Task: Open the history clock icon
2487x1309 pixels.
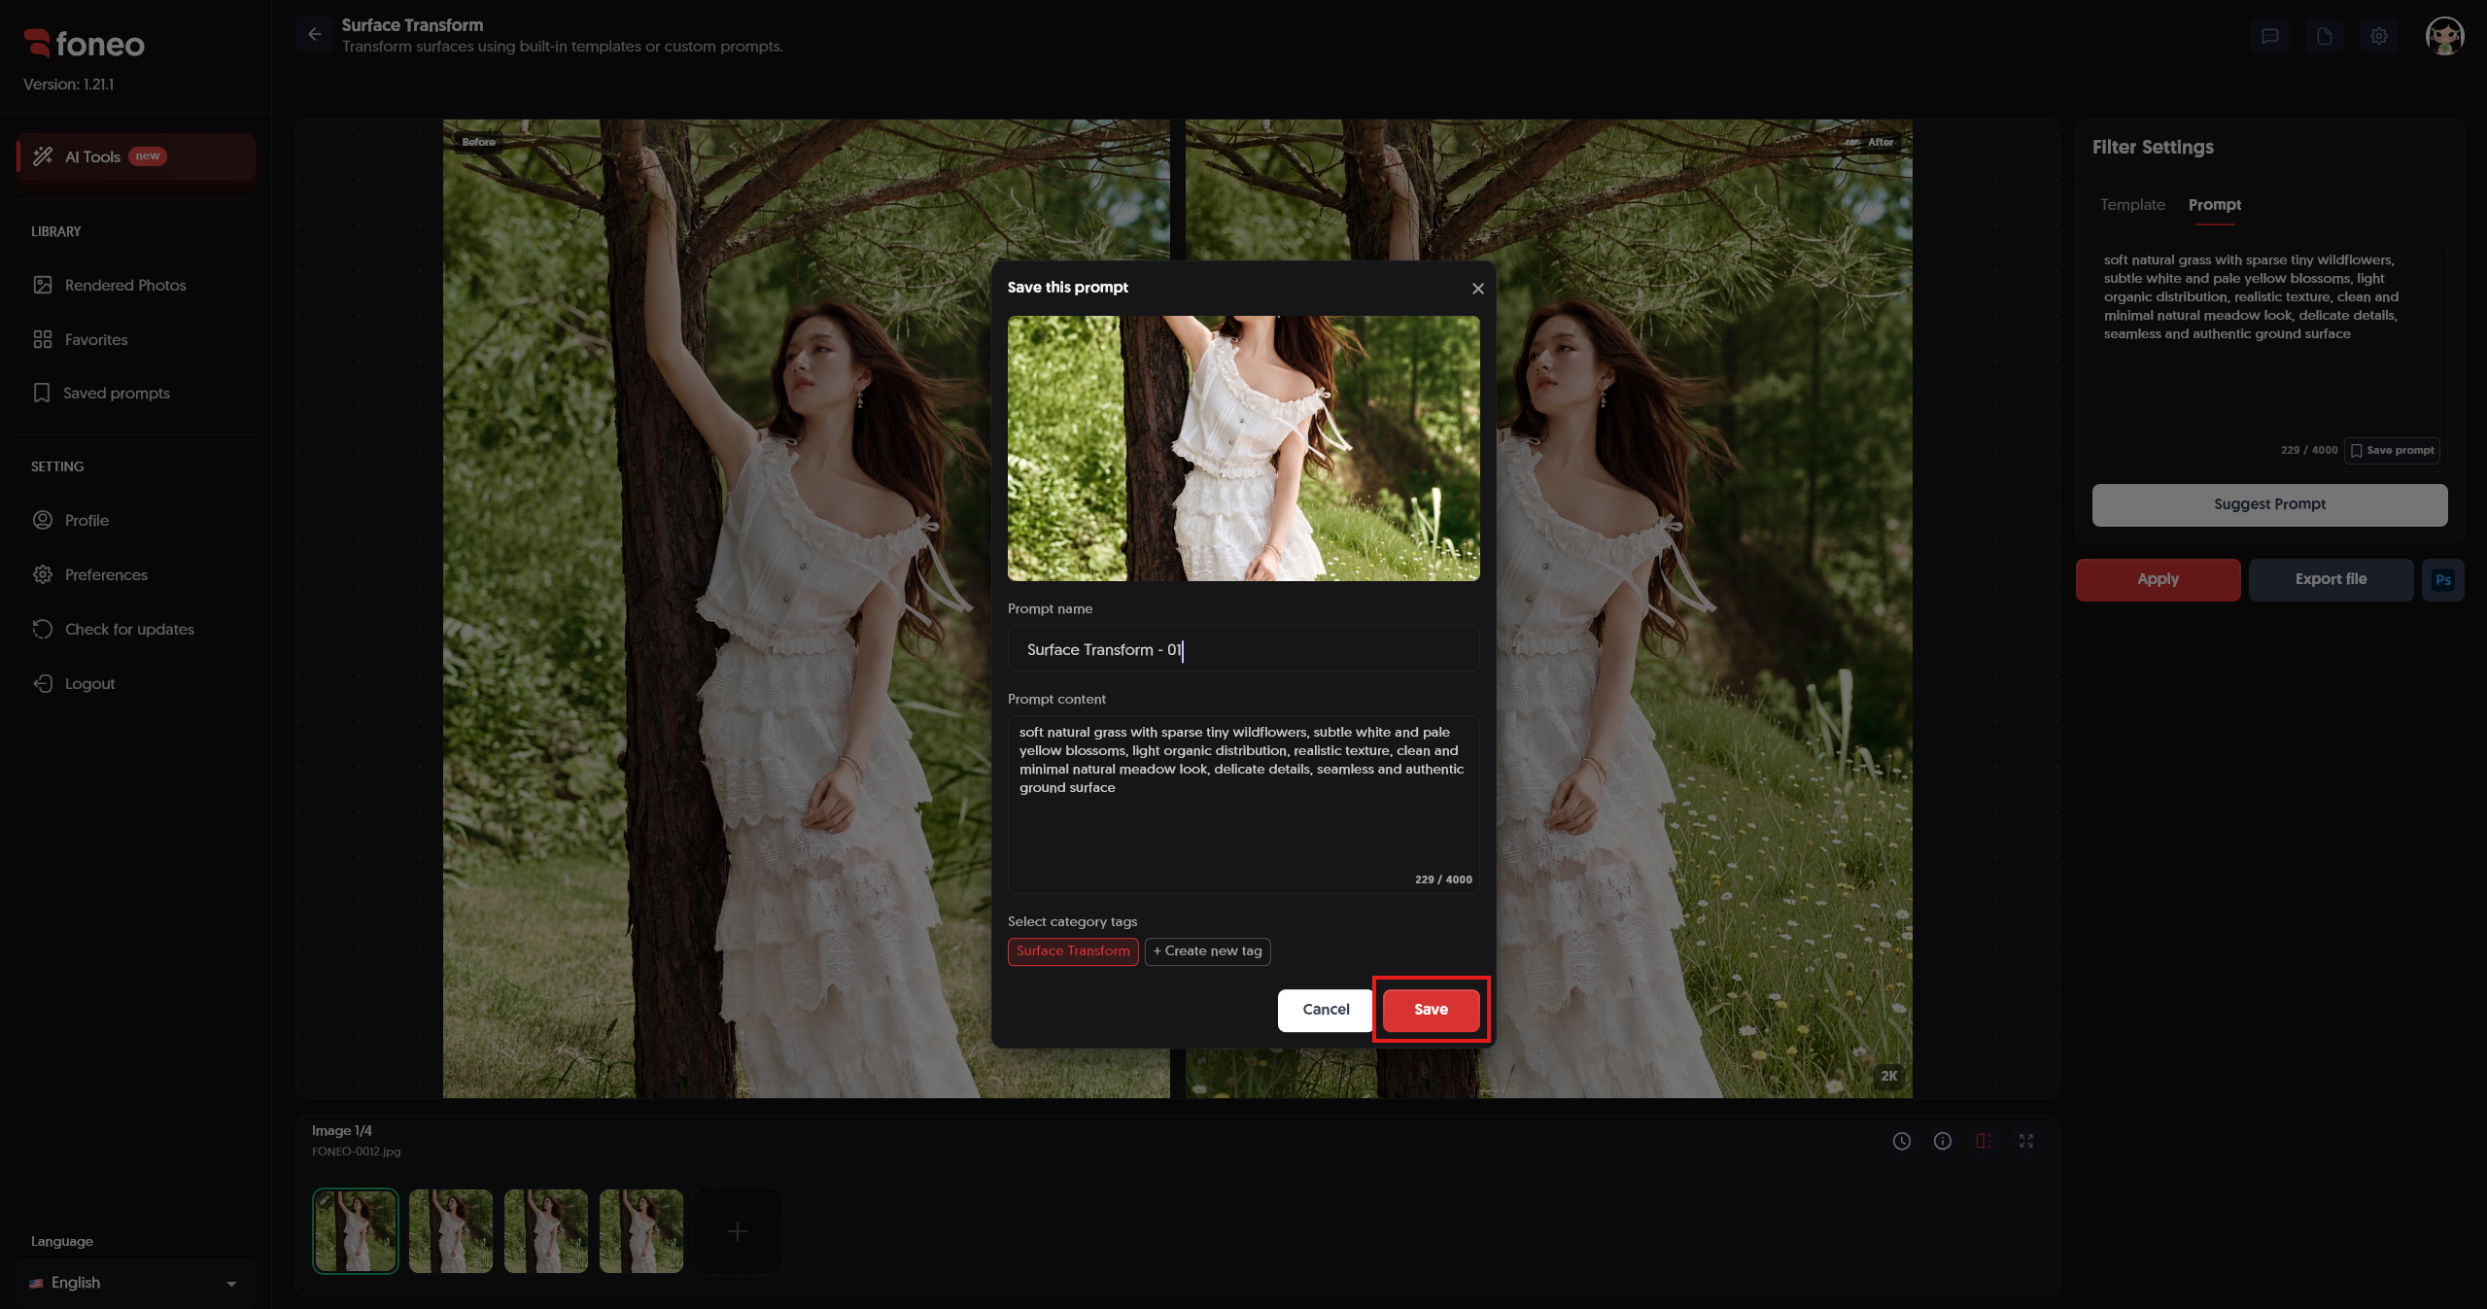Action: click(1902, 1141)
